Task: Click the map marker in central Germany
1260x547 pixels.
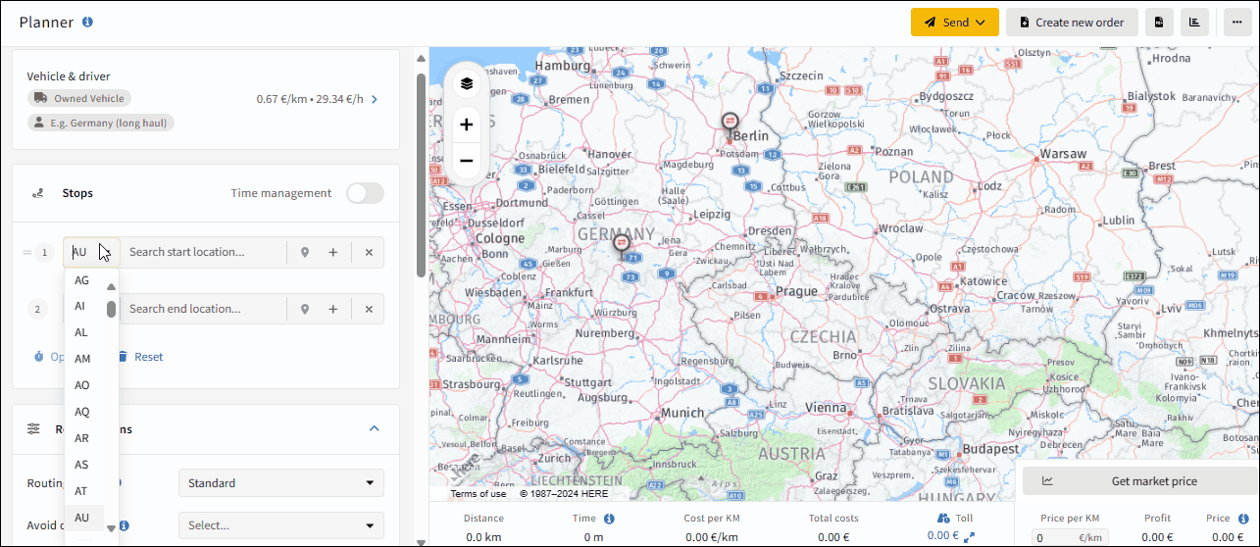Action: (621, 245)
